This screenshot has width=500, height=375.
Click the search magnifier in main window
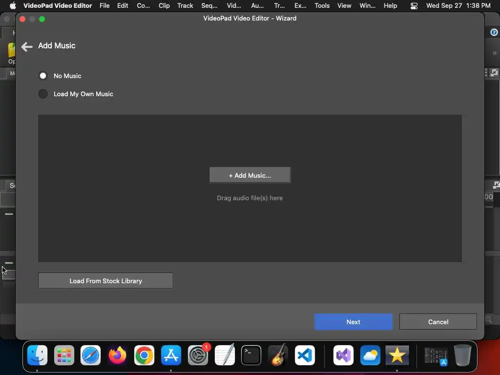tap(488, 319)
